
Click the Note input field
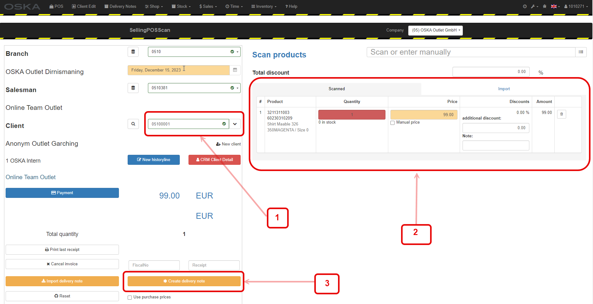click(496, 145)
